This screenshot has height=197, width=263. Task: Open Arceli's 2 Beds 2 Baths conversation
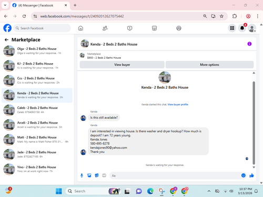coord(37,125)
